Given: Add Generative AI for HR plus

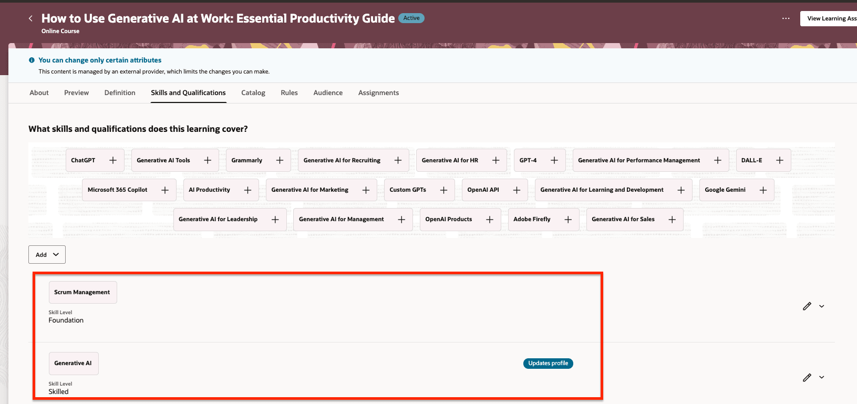Looking at the screenshot, I should pyautogui.click(x=495, y=160).
